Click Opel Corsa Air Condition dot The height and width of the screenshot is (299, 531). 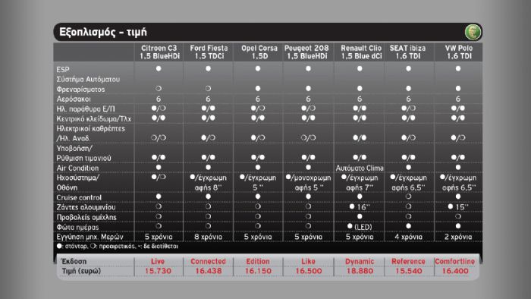pyautogui.click(x=258, y=167)
